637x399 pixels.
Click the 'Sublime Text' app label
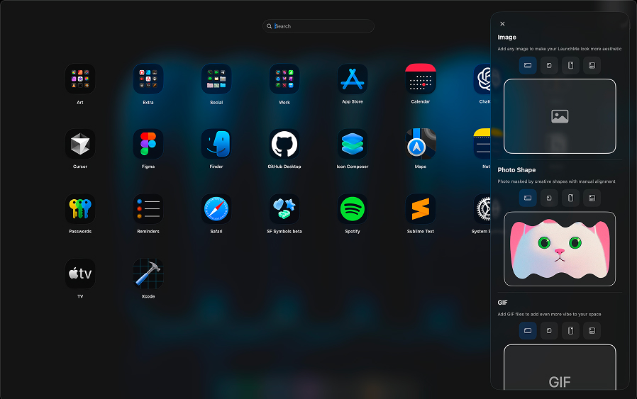click(x=421, y=231)
